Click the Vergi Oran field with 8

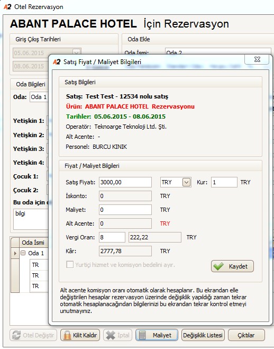[x=112, y=237]
